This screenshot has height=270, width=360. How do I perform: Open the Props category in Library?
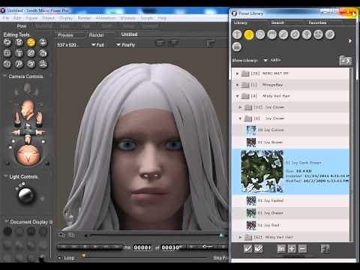tap(295, 34)
